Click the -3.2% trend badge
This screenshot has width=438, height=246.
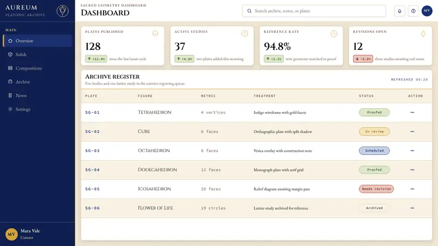pyautogui.click(x=363, y=59)
